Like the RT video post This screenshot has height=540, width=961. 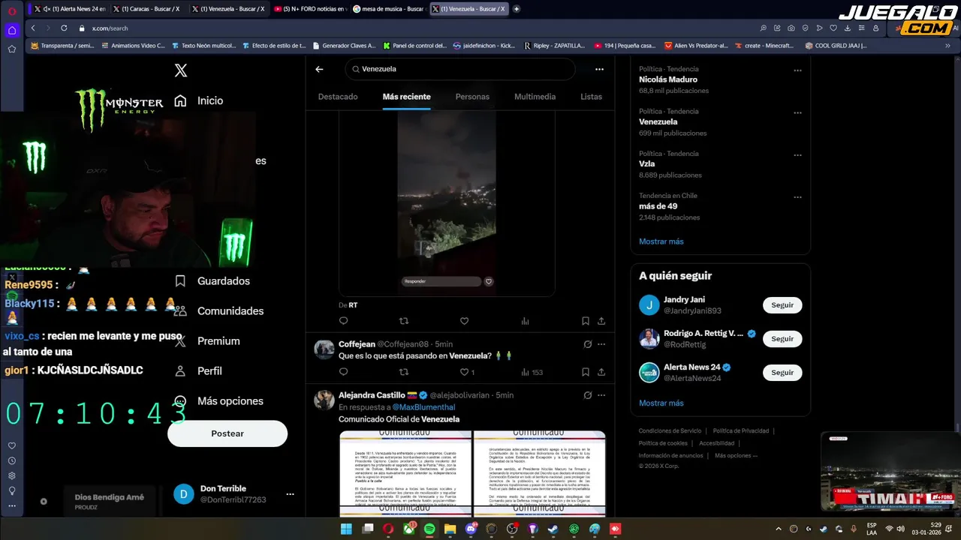464,321
